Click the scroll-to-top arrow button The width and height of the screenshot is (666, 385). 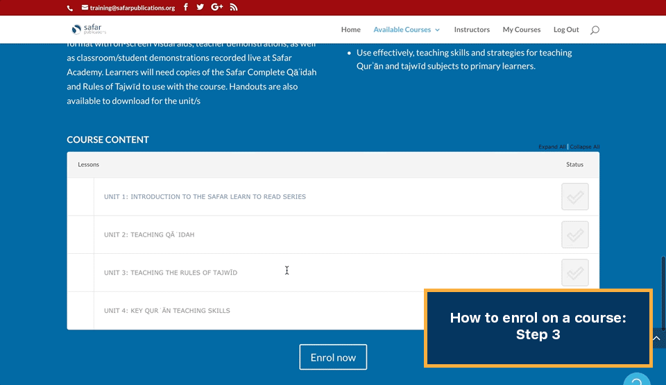point(657,339)
